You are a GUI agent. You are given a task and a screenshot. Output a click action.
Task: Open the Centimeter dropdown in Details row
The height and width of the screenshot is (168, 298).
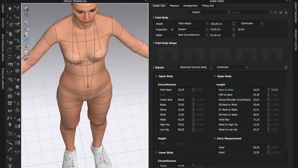pyautogui.click(x=231, y=67)
